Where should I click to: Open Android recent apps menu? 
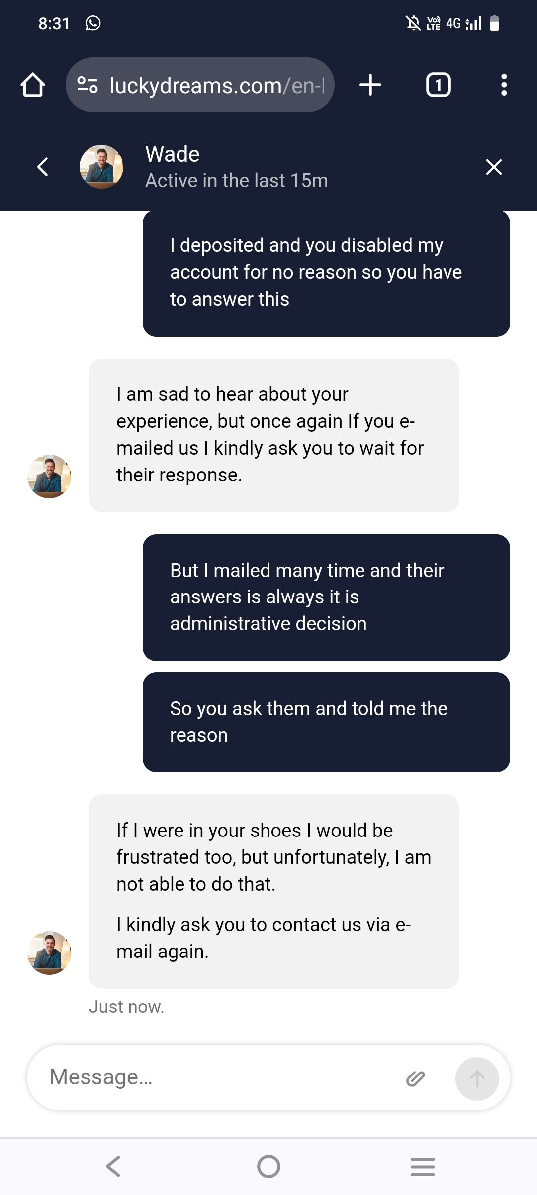pos(423,1166)
